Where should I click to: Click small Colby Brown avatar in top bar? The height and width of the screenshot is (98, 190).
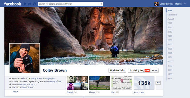(x=156, y=4)
